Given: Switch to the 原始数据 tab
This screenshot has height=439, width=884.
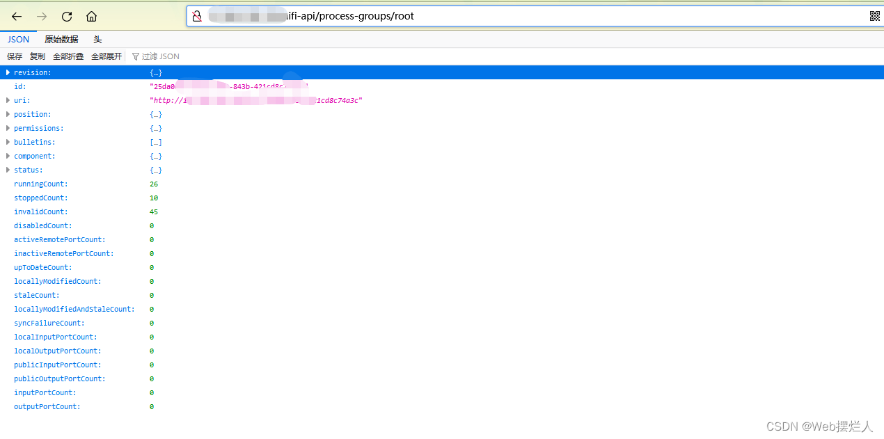Looking at the screenshot, I should (x=61, y=39).
